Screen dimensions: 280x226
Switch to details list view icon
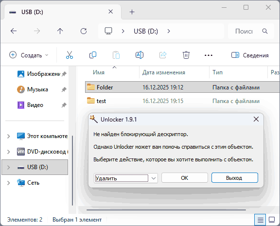(260, 220)
